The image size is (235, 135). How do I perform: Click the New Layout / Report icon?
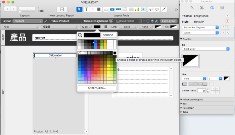61,9
